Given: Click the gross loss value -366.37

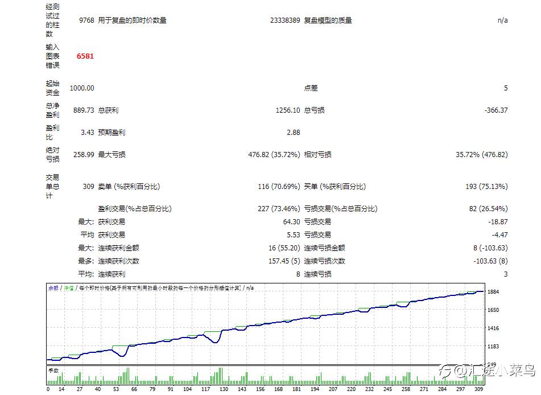Looking at the screenshot, I should pyautogui.click(x=496, y=110).
